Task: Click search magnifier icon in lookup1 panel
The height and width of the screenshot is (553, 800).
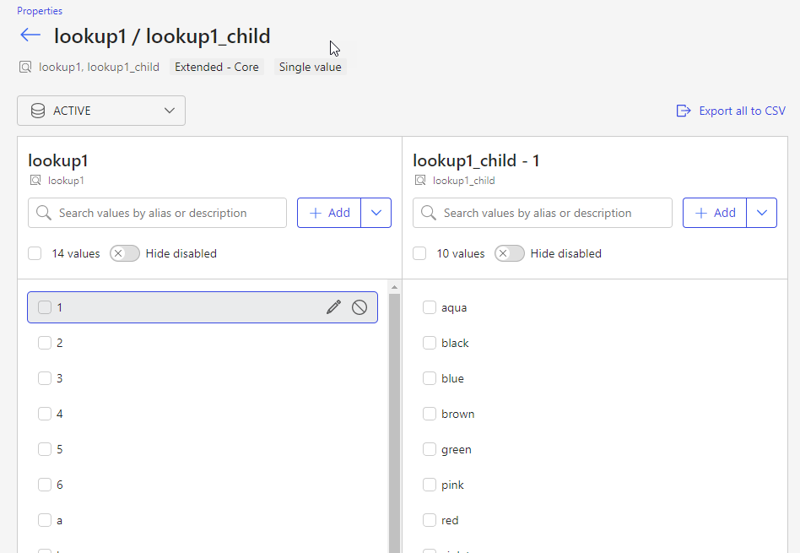Action: pos(44,213)
